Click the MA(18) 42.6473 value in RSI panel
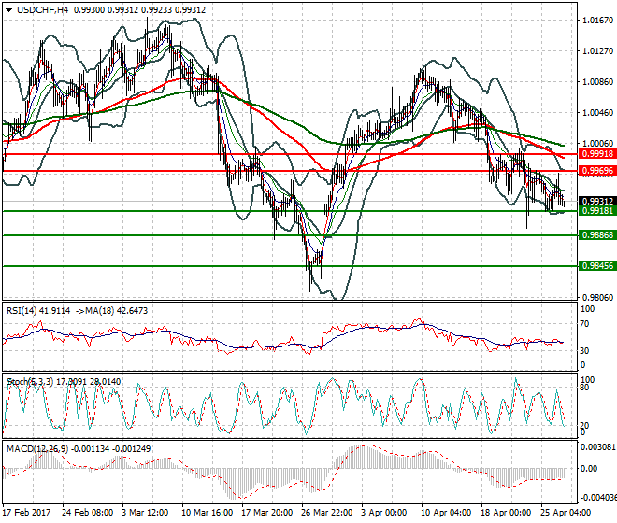The width and height of the screenshot is (617, 523). [x=116, y=311]
